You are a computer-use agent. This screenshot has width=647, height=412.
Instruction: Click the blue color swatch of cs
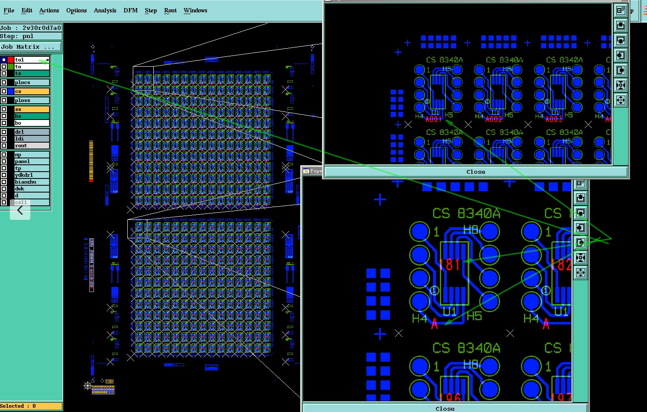(x=11, y=91)
